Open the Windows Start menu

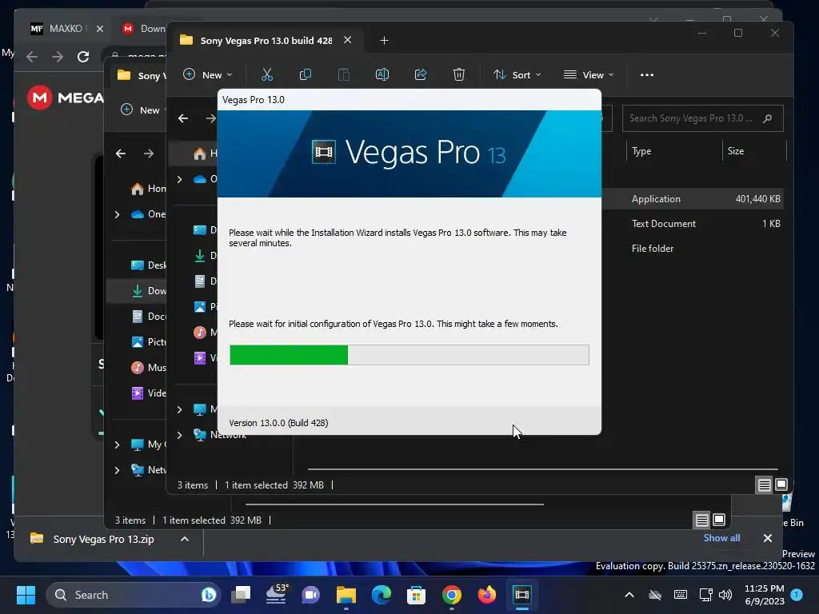click(26, 595)
